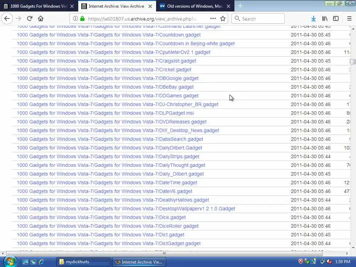Toggle the sidebar view icon
The height and width of the screenshot is (267, 356).
(x=336, y=19)
